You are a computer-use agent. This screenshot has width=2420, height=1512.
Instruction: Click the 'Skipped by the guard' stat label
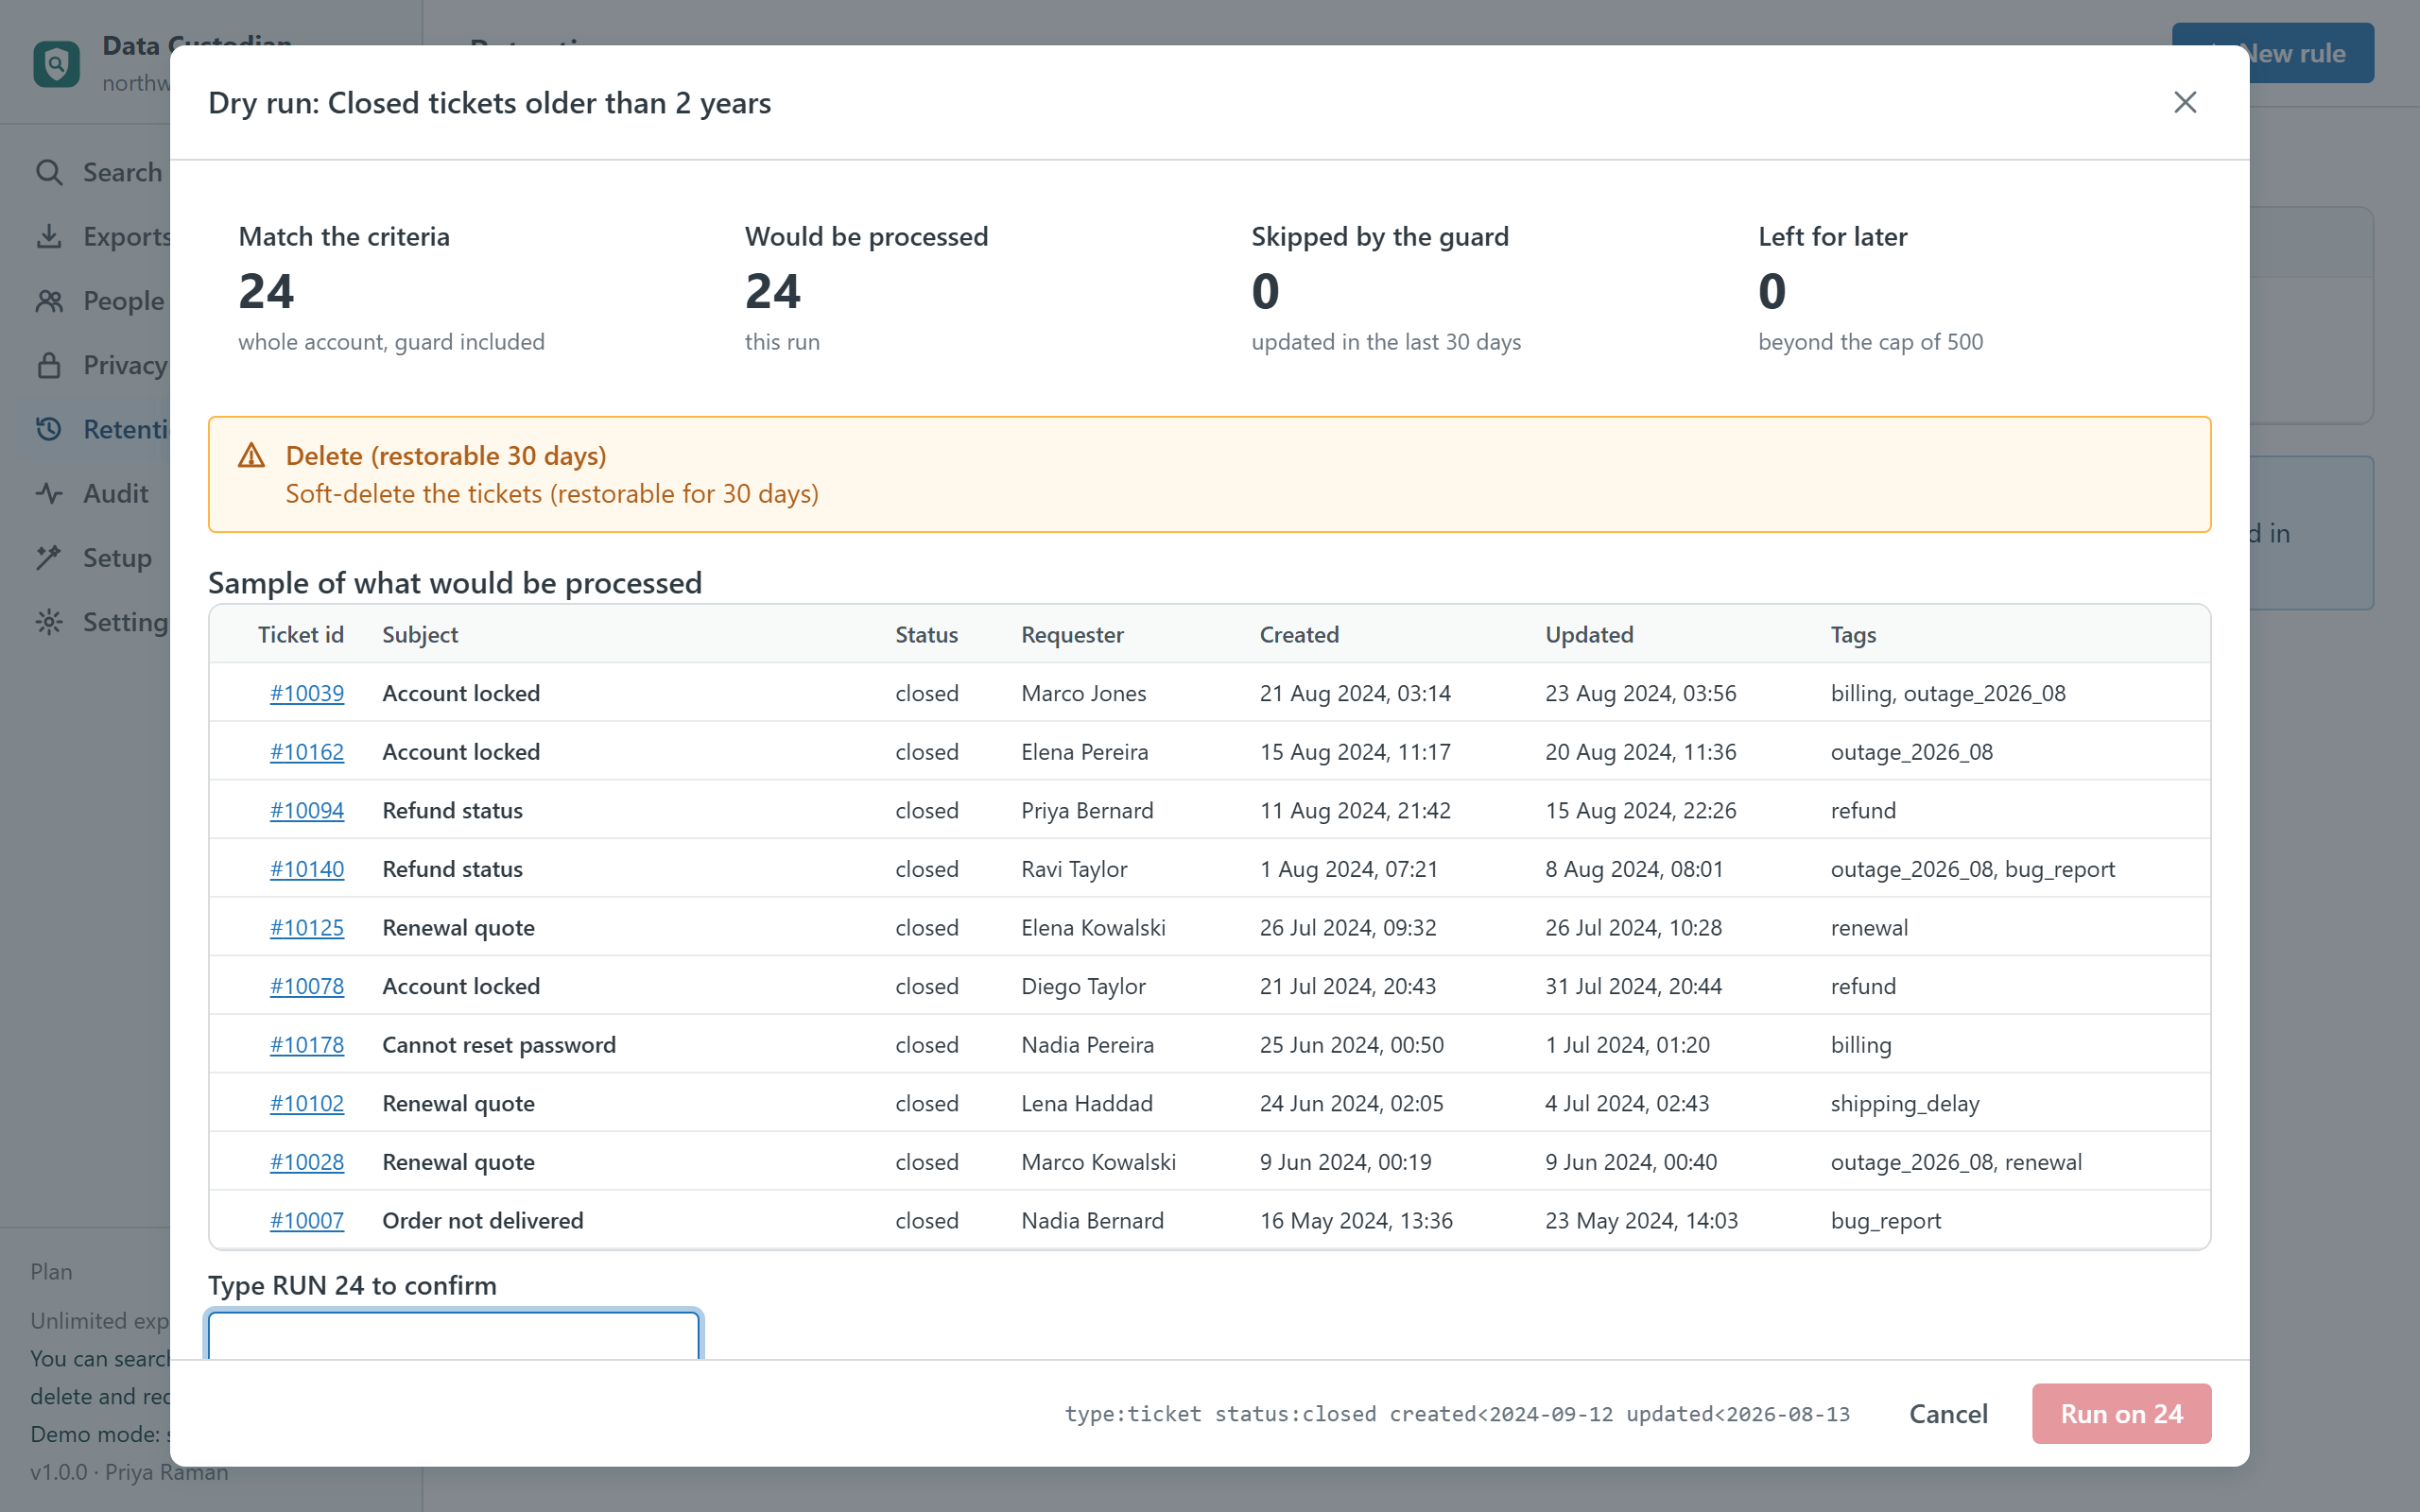tap(1380, 236)
